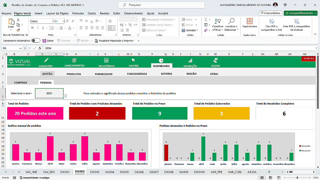This screenshot has width=320, height=180.
Task: Click the Compartilhamento button
Action: pyautogui.click(x=300, y=13)
